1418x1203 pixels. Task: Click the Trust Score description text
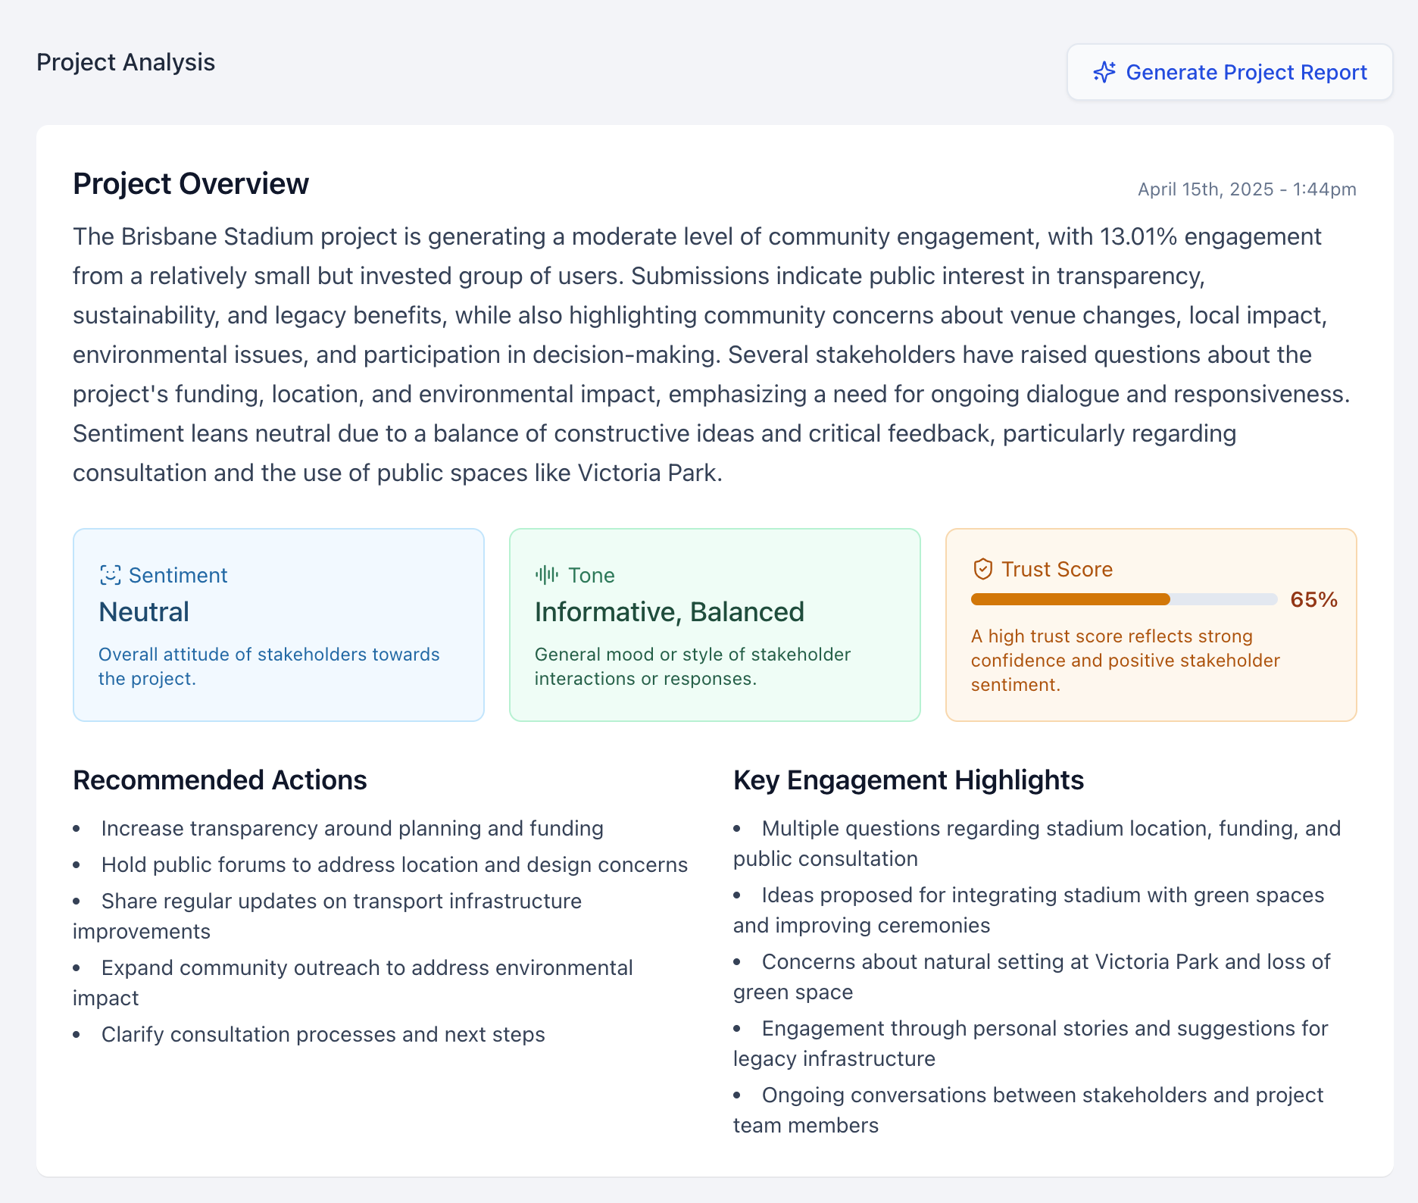(1125, 661)
